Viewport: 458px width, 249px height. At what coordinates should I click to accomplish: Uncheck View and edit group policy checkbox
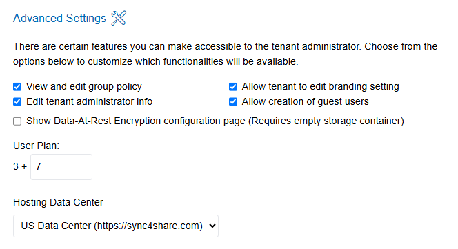[17, 87]
